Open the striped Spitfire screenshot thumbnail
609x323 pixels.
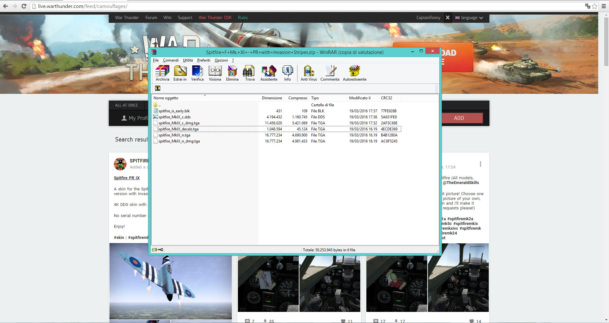point(171,281)
